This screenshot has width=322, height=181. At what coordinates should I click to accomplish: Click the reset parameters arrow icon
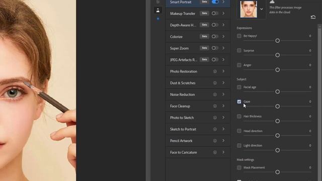pos(313,17)
